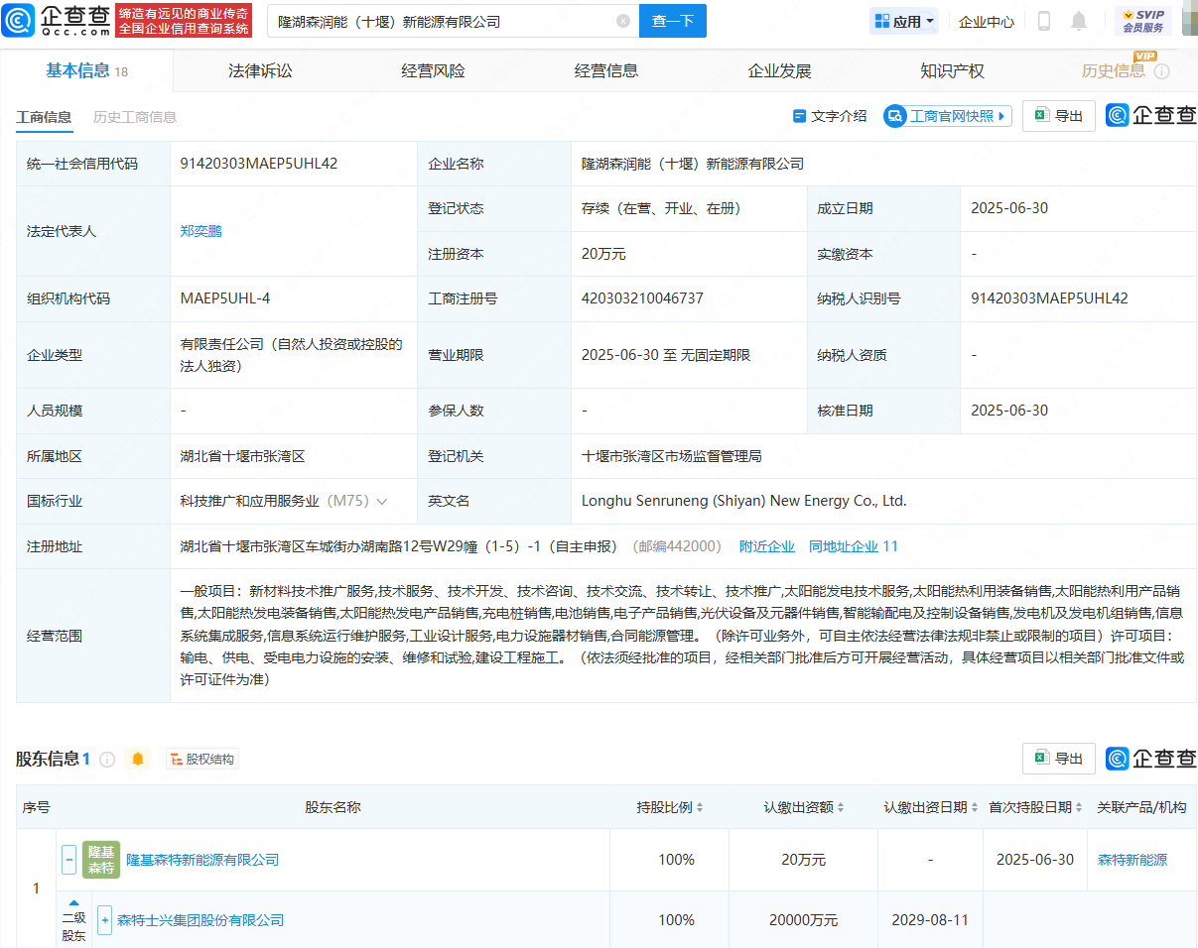
Task: Switch to 企业发展 tab
Action: tap(779, 70)
